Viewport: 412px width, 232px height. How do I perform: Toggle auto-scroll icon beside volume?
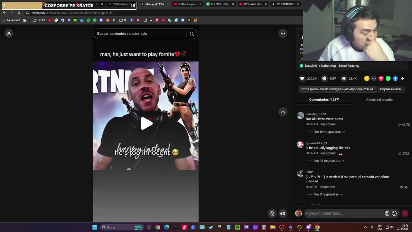pyautogui.click(x=272, y=213)
